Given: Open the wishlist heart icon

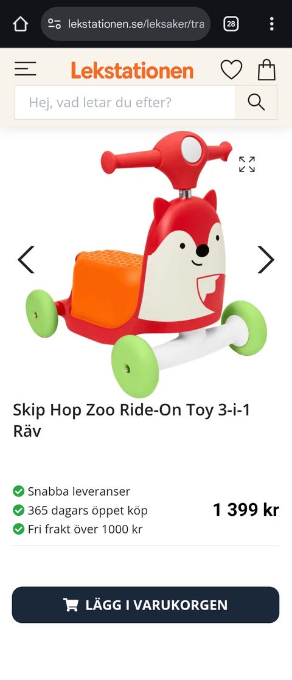Looking at the screenshot, I should tap(231, 69).
